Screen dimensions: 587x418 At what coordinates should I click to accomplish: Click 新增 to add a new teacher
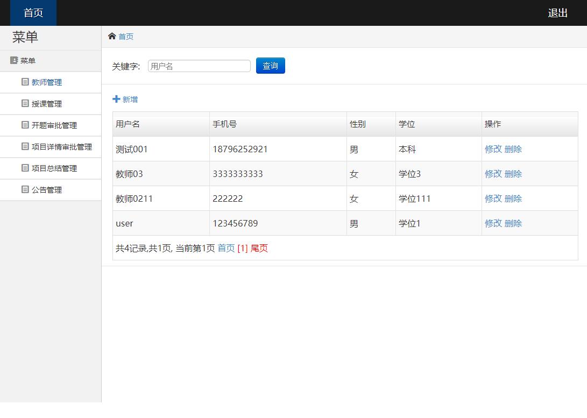click(x=128, y=100)
